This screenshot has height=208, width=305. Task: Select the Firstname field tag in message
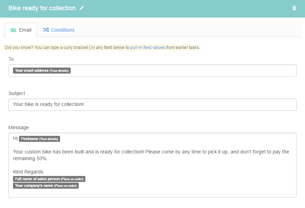pos(39,139)
